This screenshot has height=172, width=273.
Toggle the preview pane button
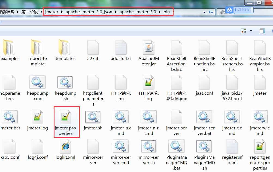click(262, 31)
